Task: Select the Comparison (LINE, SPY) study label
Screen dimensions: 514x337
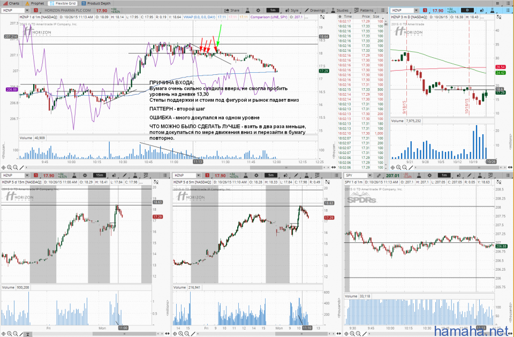Action: 269,17
